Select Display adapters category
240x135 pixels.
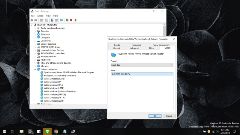[x=48, y=44]
